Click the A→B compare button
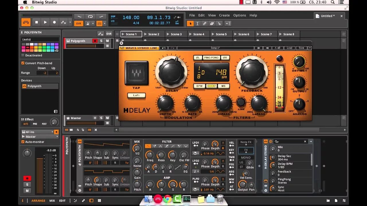Image resolution: width=367 pixels, height=206 pixels. 278,48
